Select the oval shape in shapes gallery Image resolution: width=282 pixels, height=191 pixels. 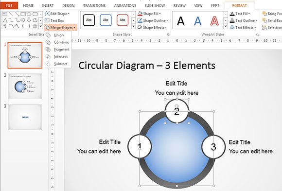29,14
